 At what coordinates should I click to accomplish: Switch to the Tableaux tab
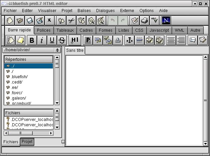pyautogui.click(x=65, y=30)
